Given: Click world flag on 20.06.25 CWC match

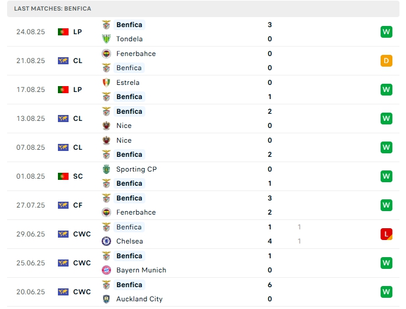Looking at the screenshot, I should click(63, 292).
